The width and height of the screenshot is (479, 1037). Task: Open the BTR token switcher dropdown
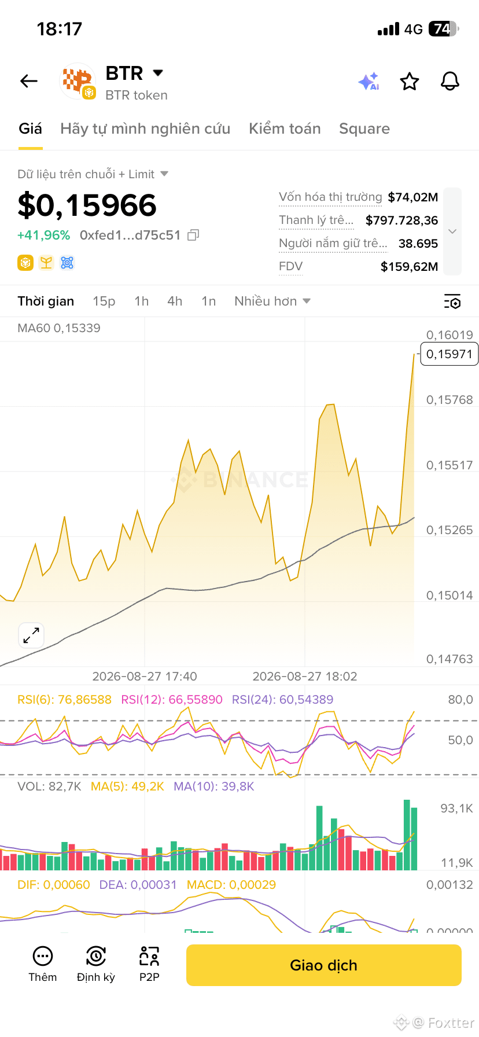click(158, 73)
